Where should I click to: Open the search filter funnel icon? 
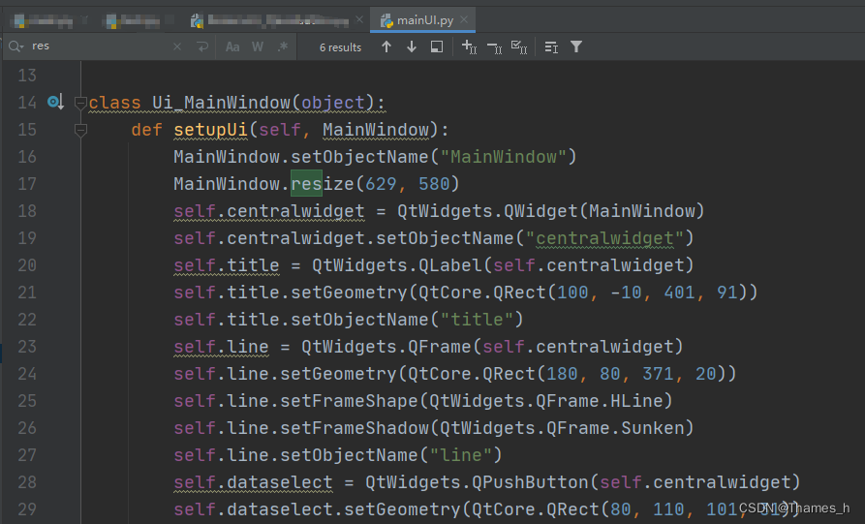pos(576,46)
